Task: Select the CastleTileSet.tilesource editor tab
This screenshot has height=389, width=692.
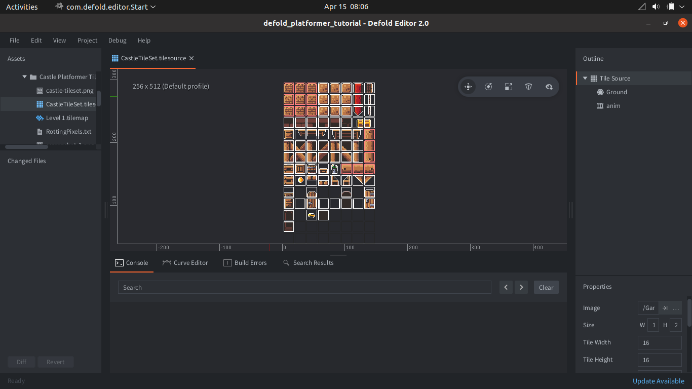Action: pos(152,58)
